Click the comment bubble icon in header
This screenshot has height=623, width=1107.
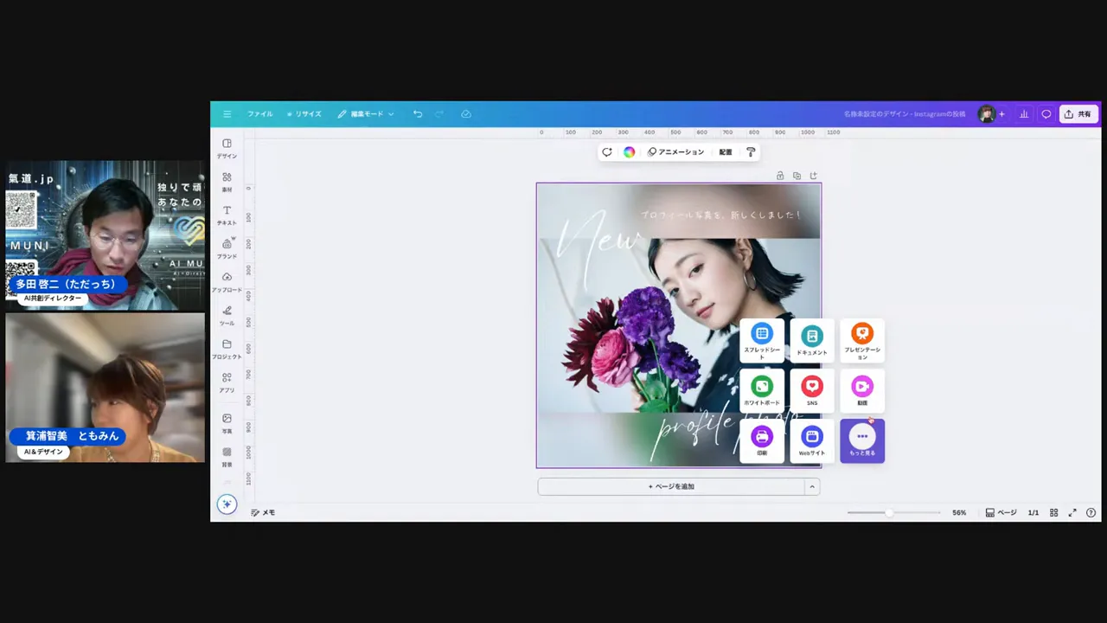(1046, 114)
